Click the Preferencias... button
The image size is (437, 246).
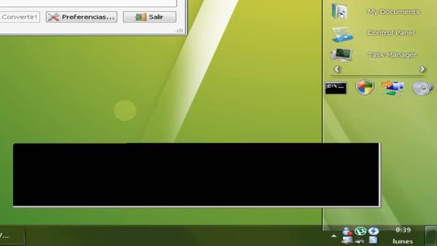click(x=81, y=17)
